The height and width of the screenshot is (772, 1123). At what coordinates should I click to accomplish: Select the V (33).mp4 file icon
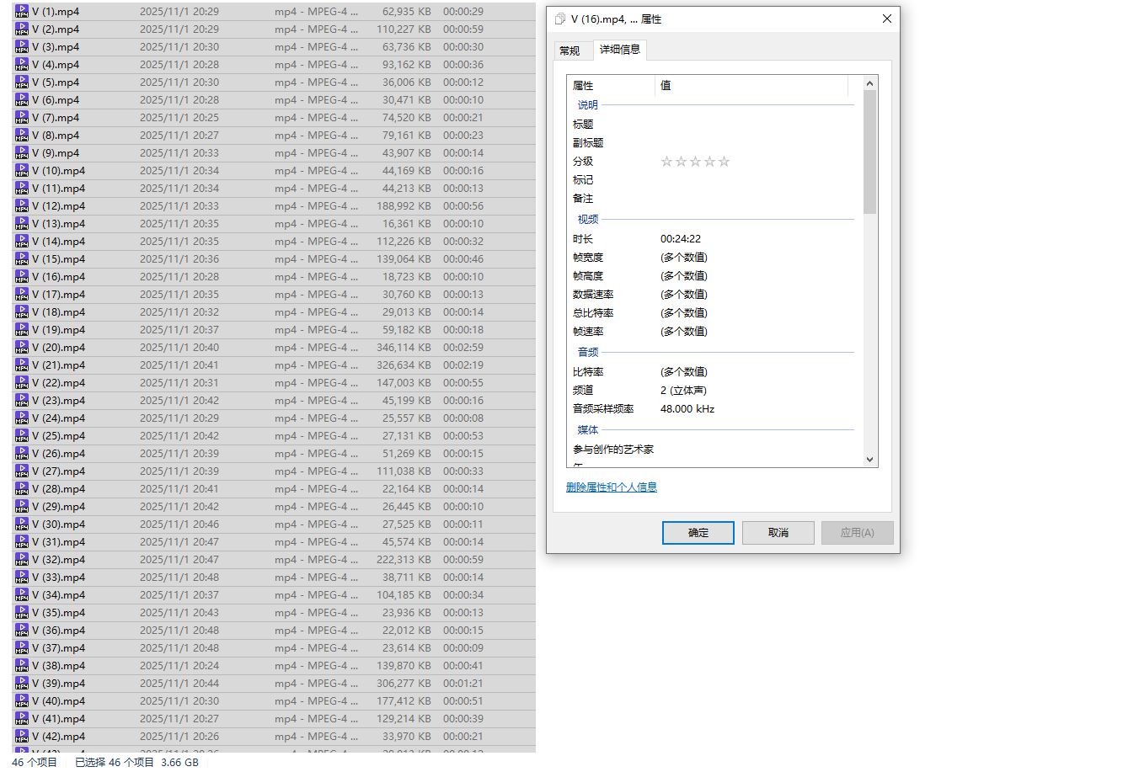pyautogui.click(x=22, y=578)
